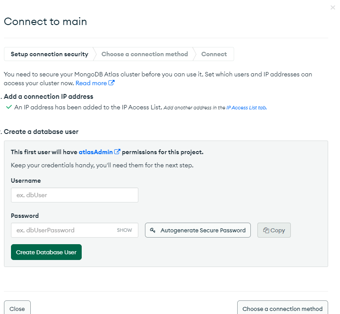This screenshot has height=314, width=340.
Task: Copy the generated password
Action: click(274, 230)
